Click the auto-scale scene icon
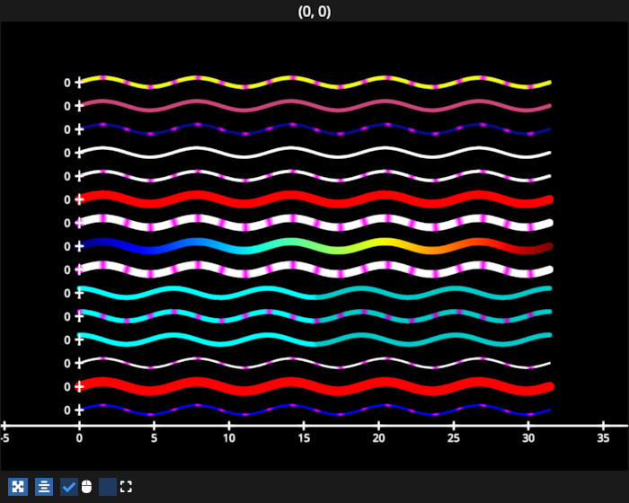 (x=18, y=487)
